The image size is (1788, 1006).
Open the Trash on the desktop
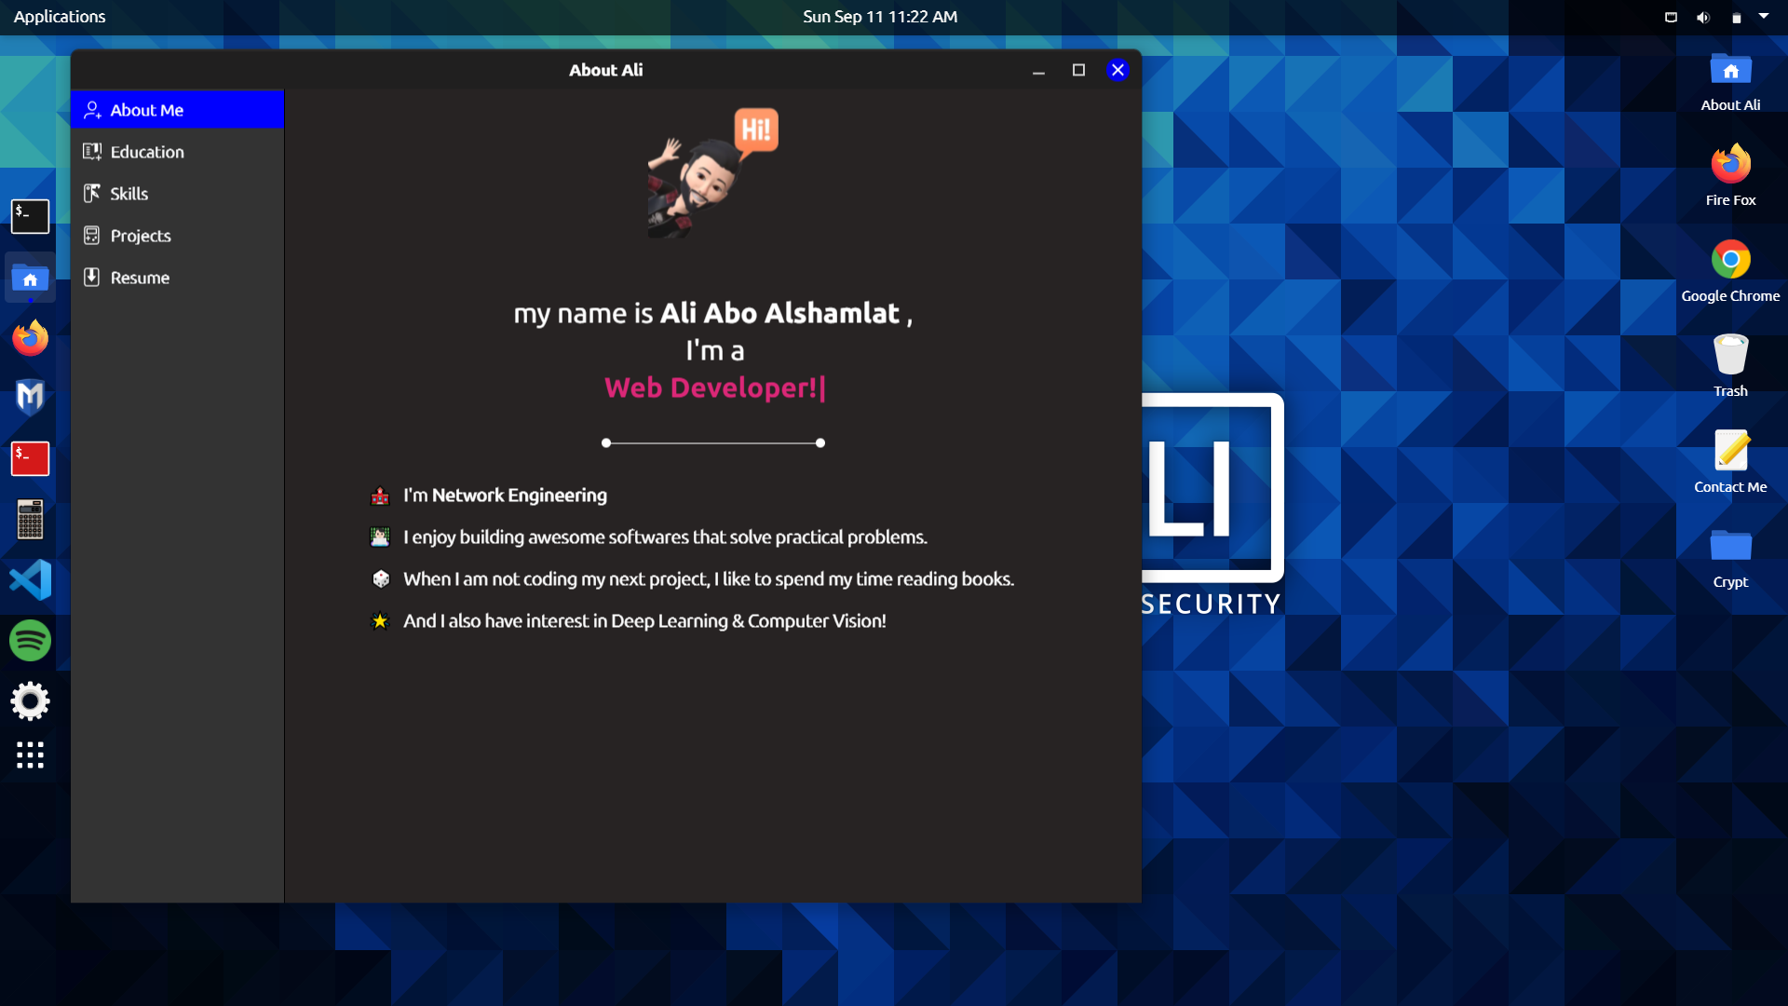1730,354
